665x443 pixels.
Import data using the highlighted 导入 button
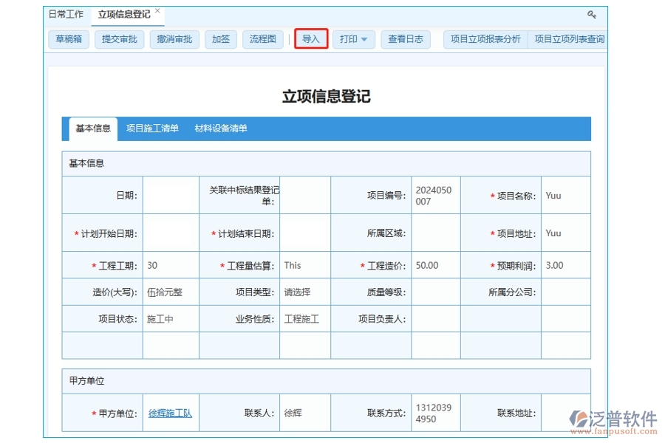coord(310,39)
